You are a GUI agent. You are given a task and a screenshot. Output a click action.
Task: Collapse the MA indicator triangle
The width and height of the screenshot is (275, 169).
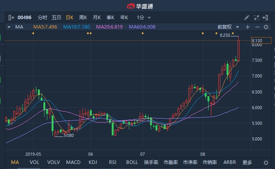coord(9,27)
